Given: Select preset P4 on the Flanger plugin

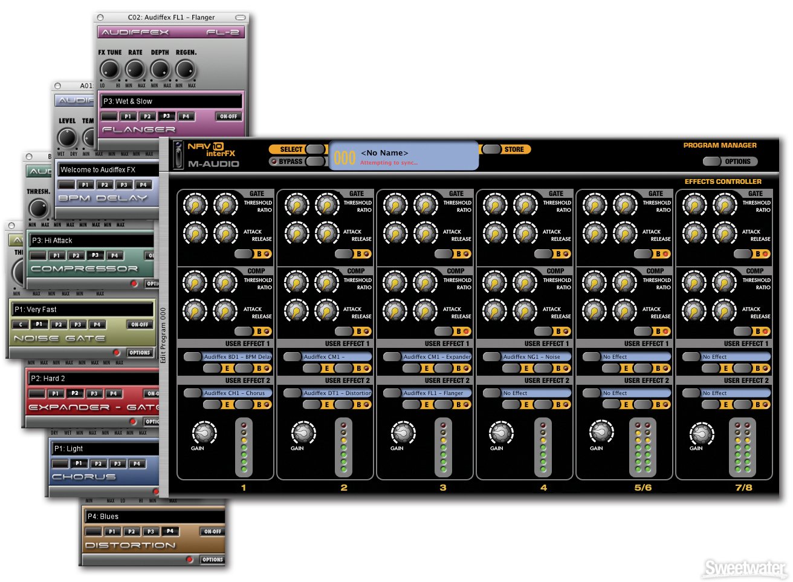Looking at the screenshot, I should tap(186, 116).
